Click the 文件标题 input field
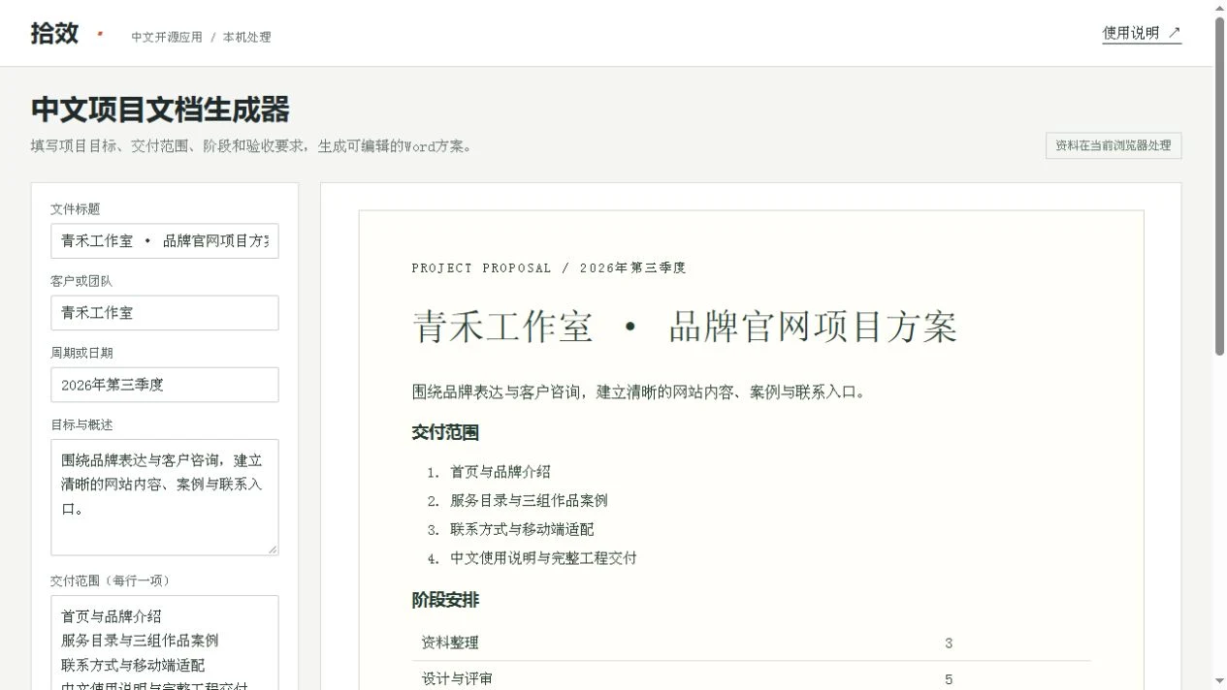This screenshot has height=690, width=1227. pos(165,241)
